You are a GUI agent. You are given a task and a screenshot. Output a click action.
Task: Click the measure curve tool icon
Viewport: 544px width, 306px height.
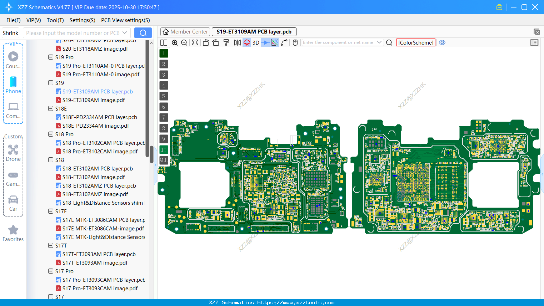(x=283, y=42)
